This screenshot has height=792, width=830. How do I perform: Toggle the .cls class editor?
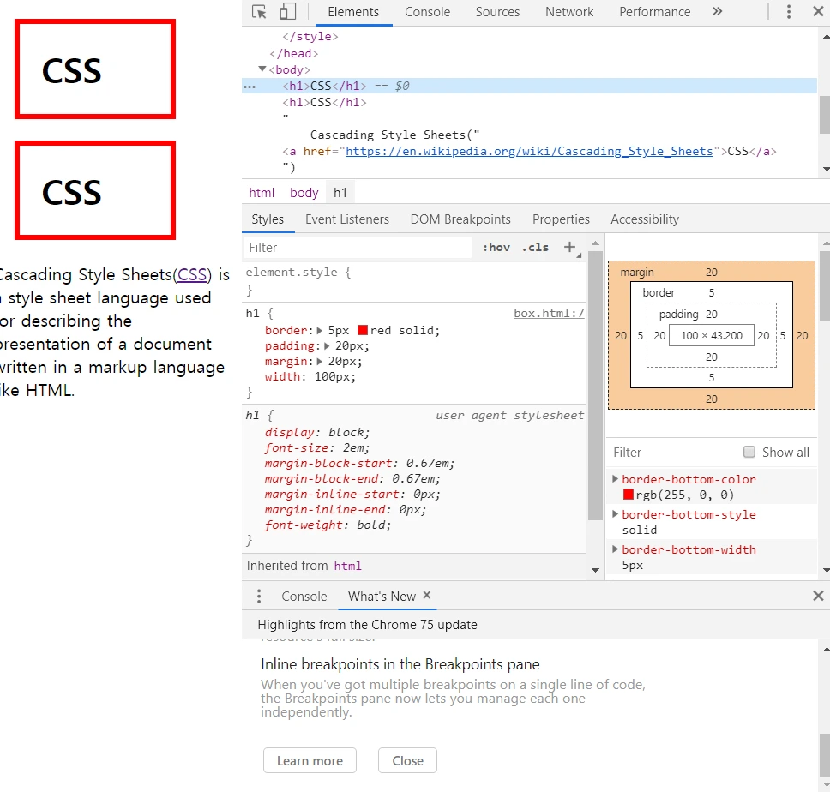(x=535, y=247)
